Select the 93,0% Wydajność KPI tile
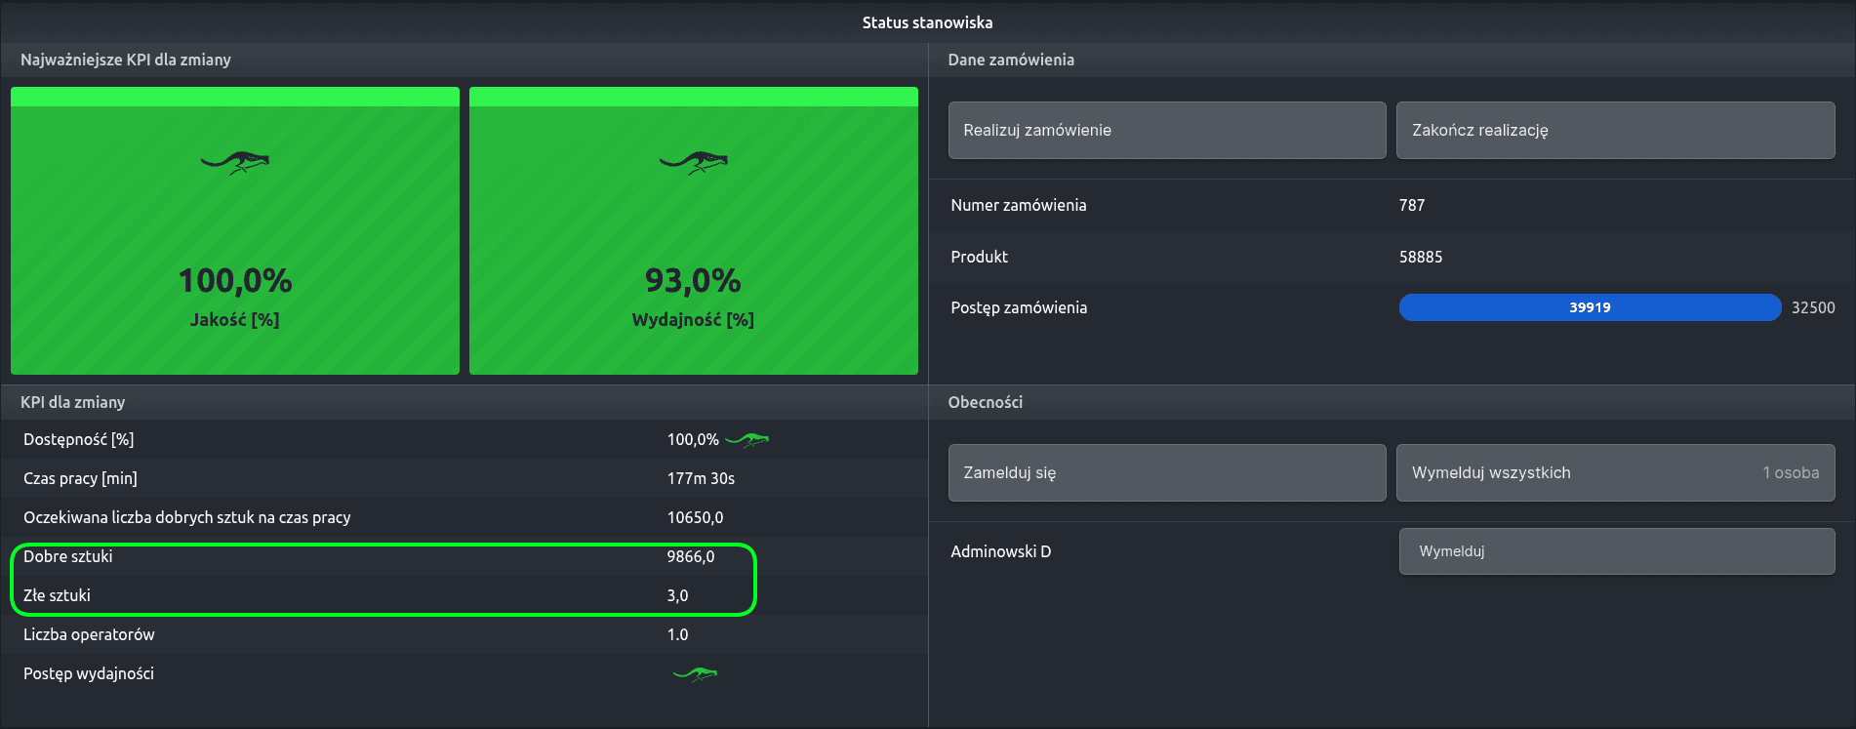 point(694,231)
